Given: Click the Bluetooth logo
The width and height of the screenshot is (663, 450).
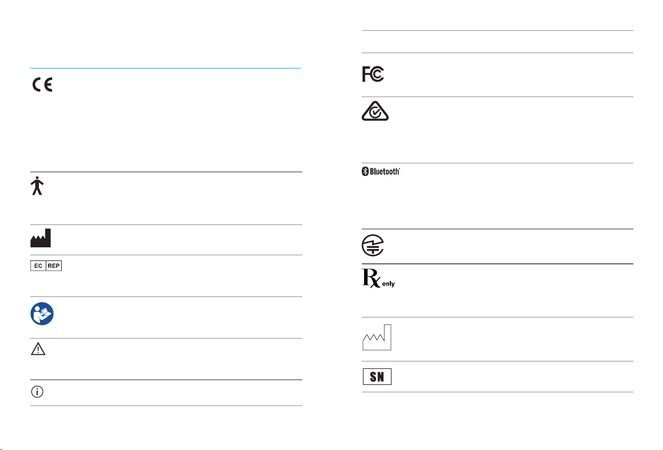Looking at the screenshot, I should coord(381,171).
